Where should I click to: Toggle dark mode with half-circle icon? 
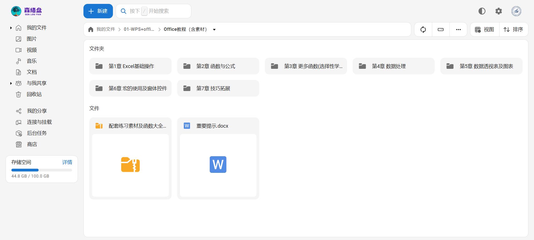pos(482,11)
